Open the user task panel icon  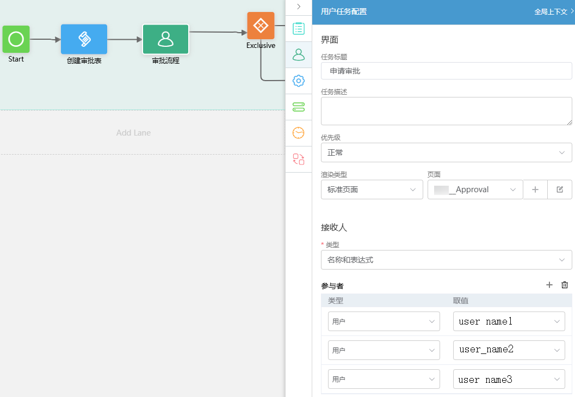299,54
